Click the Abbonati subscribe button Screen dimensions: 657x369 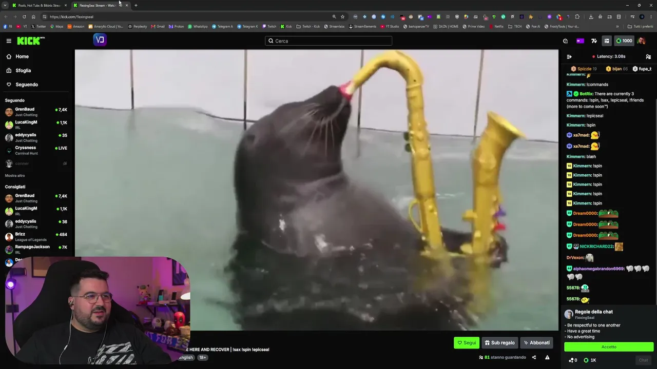[536, 343]
